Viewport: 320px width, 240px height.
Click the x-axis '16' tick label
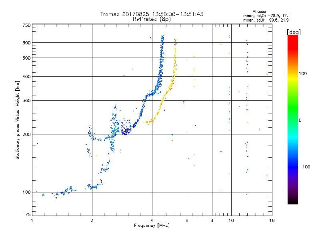[272, 220]
